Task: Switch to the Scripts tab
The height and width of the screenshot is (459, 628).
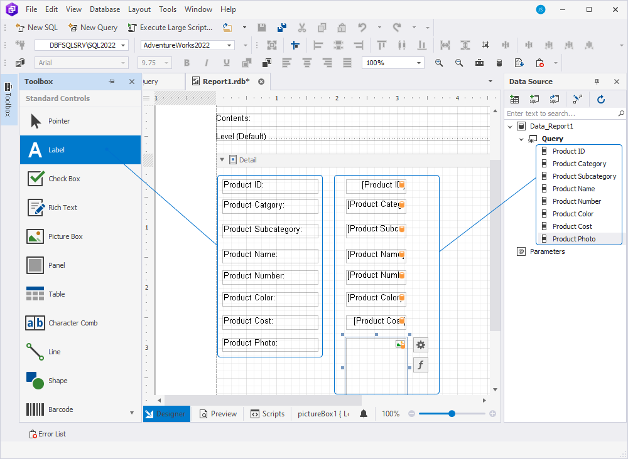Action: [268, 414]
